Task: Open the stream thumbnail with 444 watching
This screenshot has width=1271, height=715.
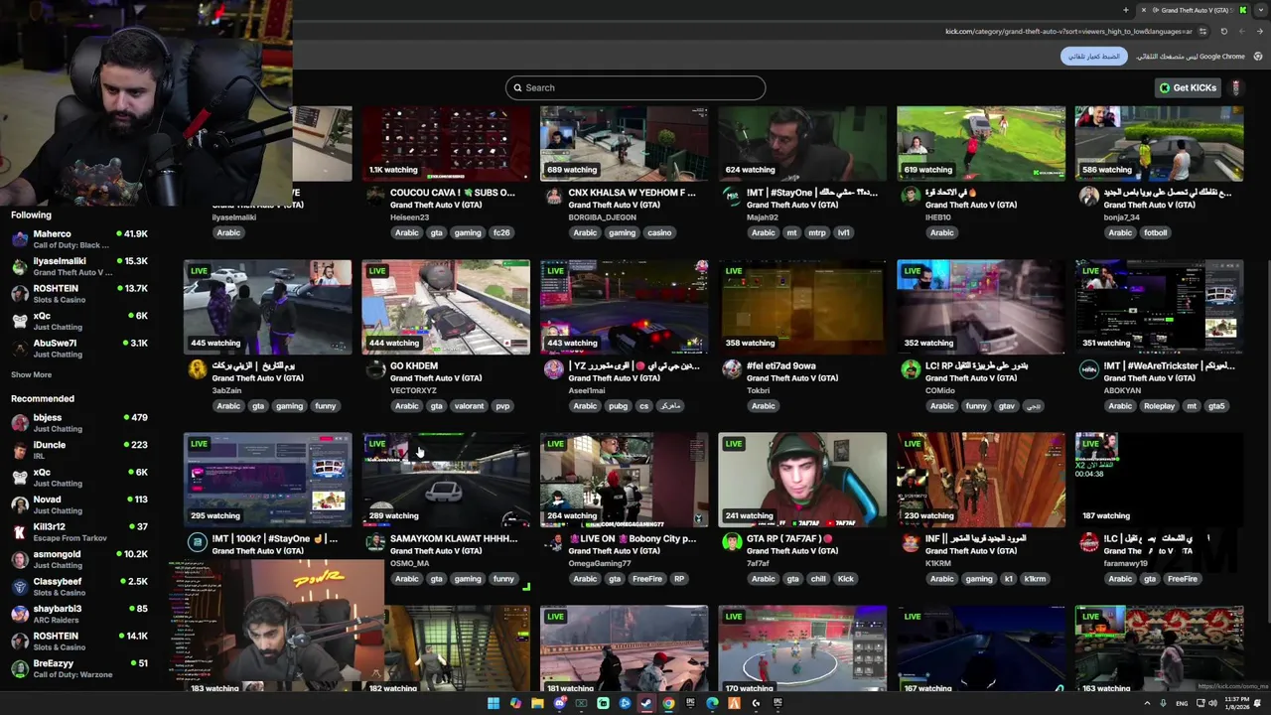Action: point(446,307)
